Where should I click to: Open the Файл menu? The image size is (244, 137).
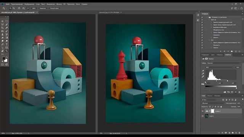pyautogui.click(x=8, y=4)
